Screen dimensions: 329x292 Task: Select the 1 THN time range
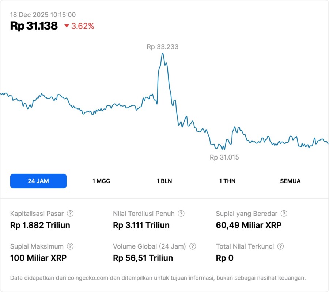[227, 181]
